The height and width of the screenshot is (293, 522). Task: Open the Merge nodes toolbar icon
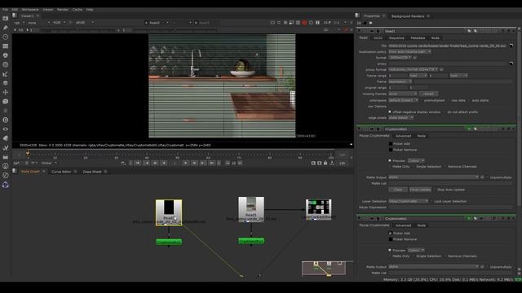[x=6, y=83]
